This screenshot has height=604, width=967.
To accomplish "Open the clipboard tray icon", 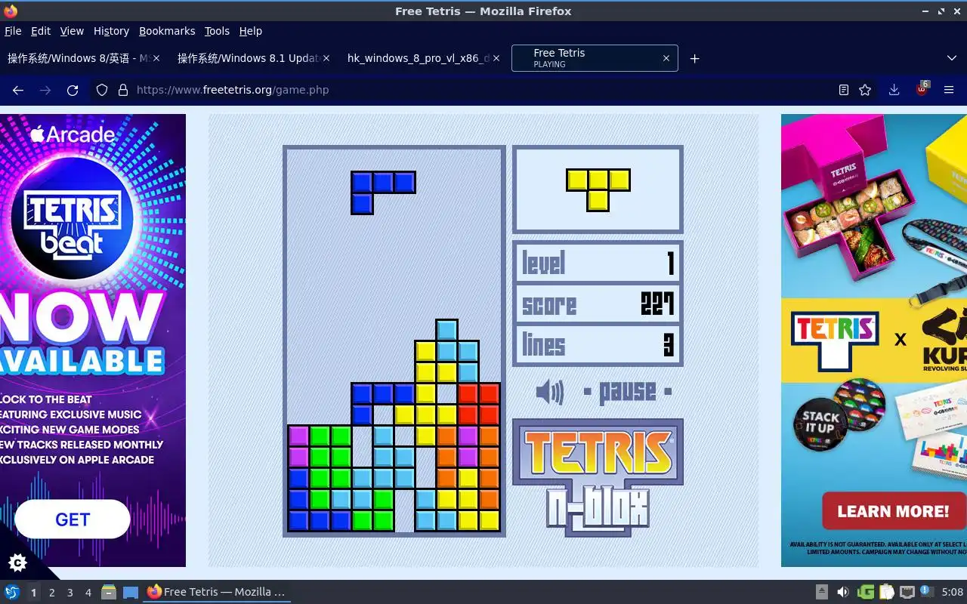I will point(886,592).
